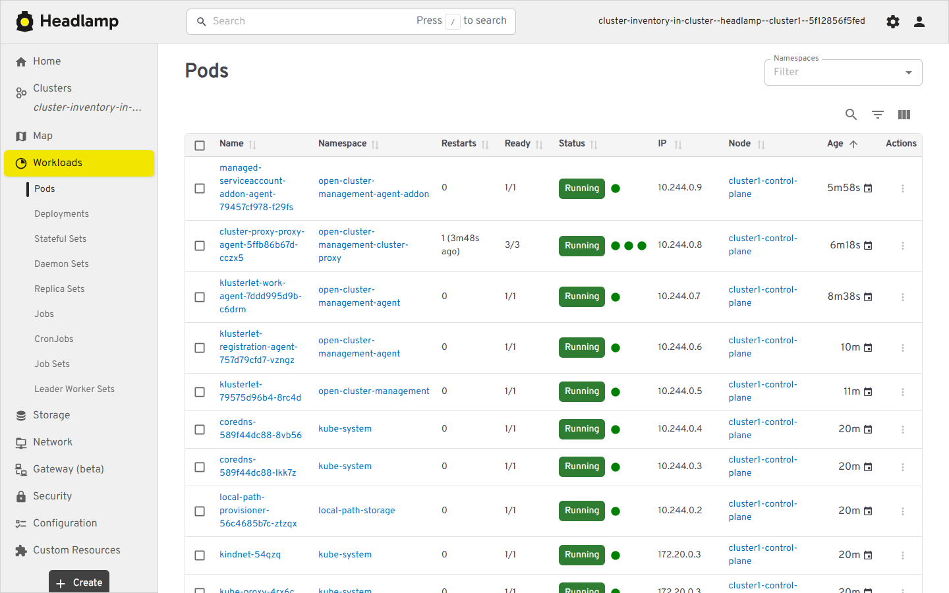Sort by Name column sort icon
The image size is (949, 593).
point(252,145)
